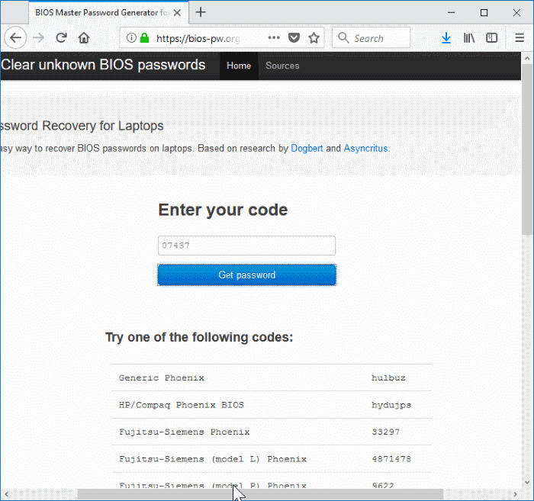Reload the current page
Screen dimensions: 534x501
(62, 38)
